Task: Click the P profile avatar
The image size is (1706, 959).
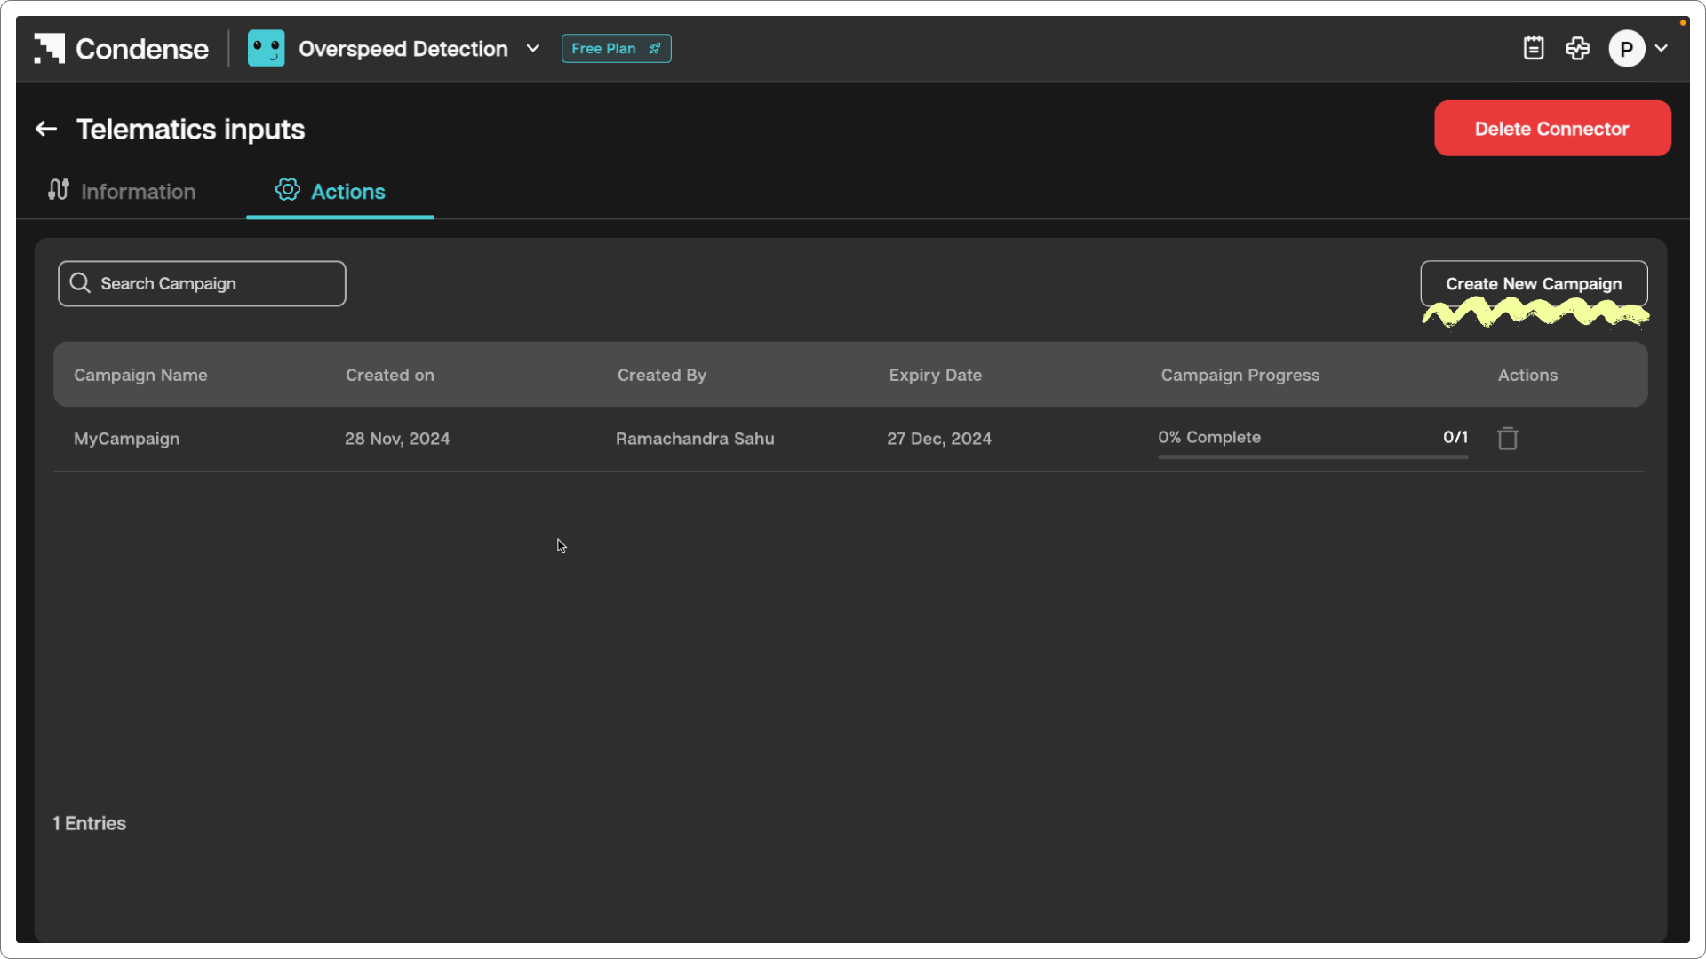Action: point(1626,49)
